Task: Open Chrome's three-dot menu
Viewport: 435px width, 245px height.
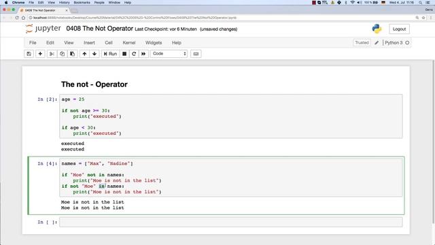Action: [x=431, y=18]
